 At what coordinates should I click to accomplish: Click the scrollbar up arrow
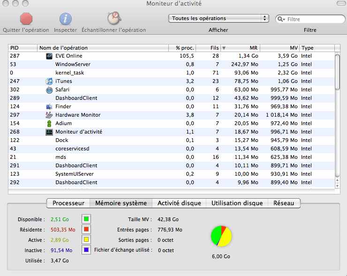[338, 180]
